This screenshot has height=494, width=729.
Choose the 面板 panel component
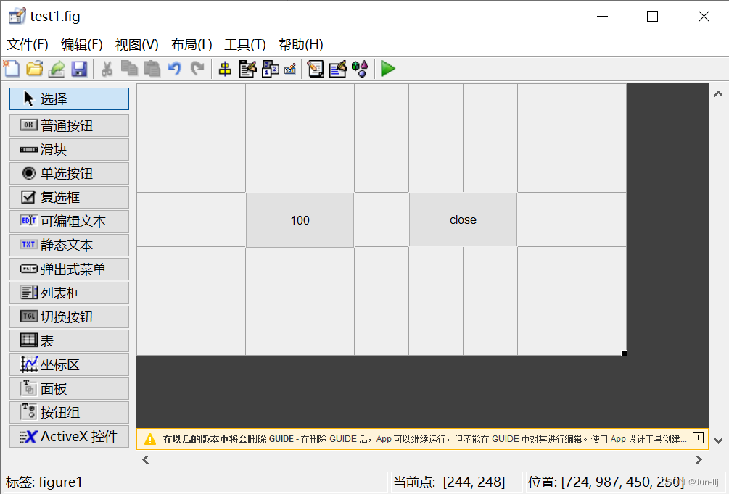(70, 388)
